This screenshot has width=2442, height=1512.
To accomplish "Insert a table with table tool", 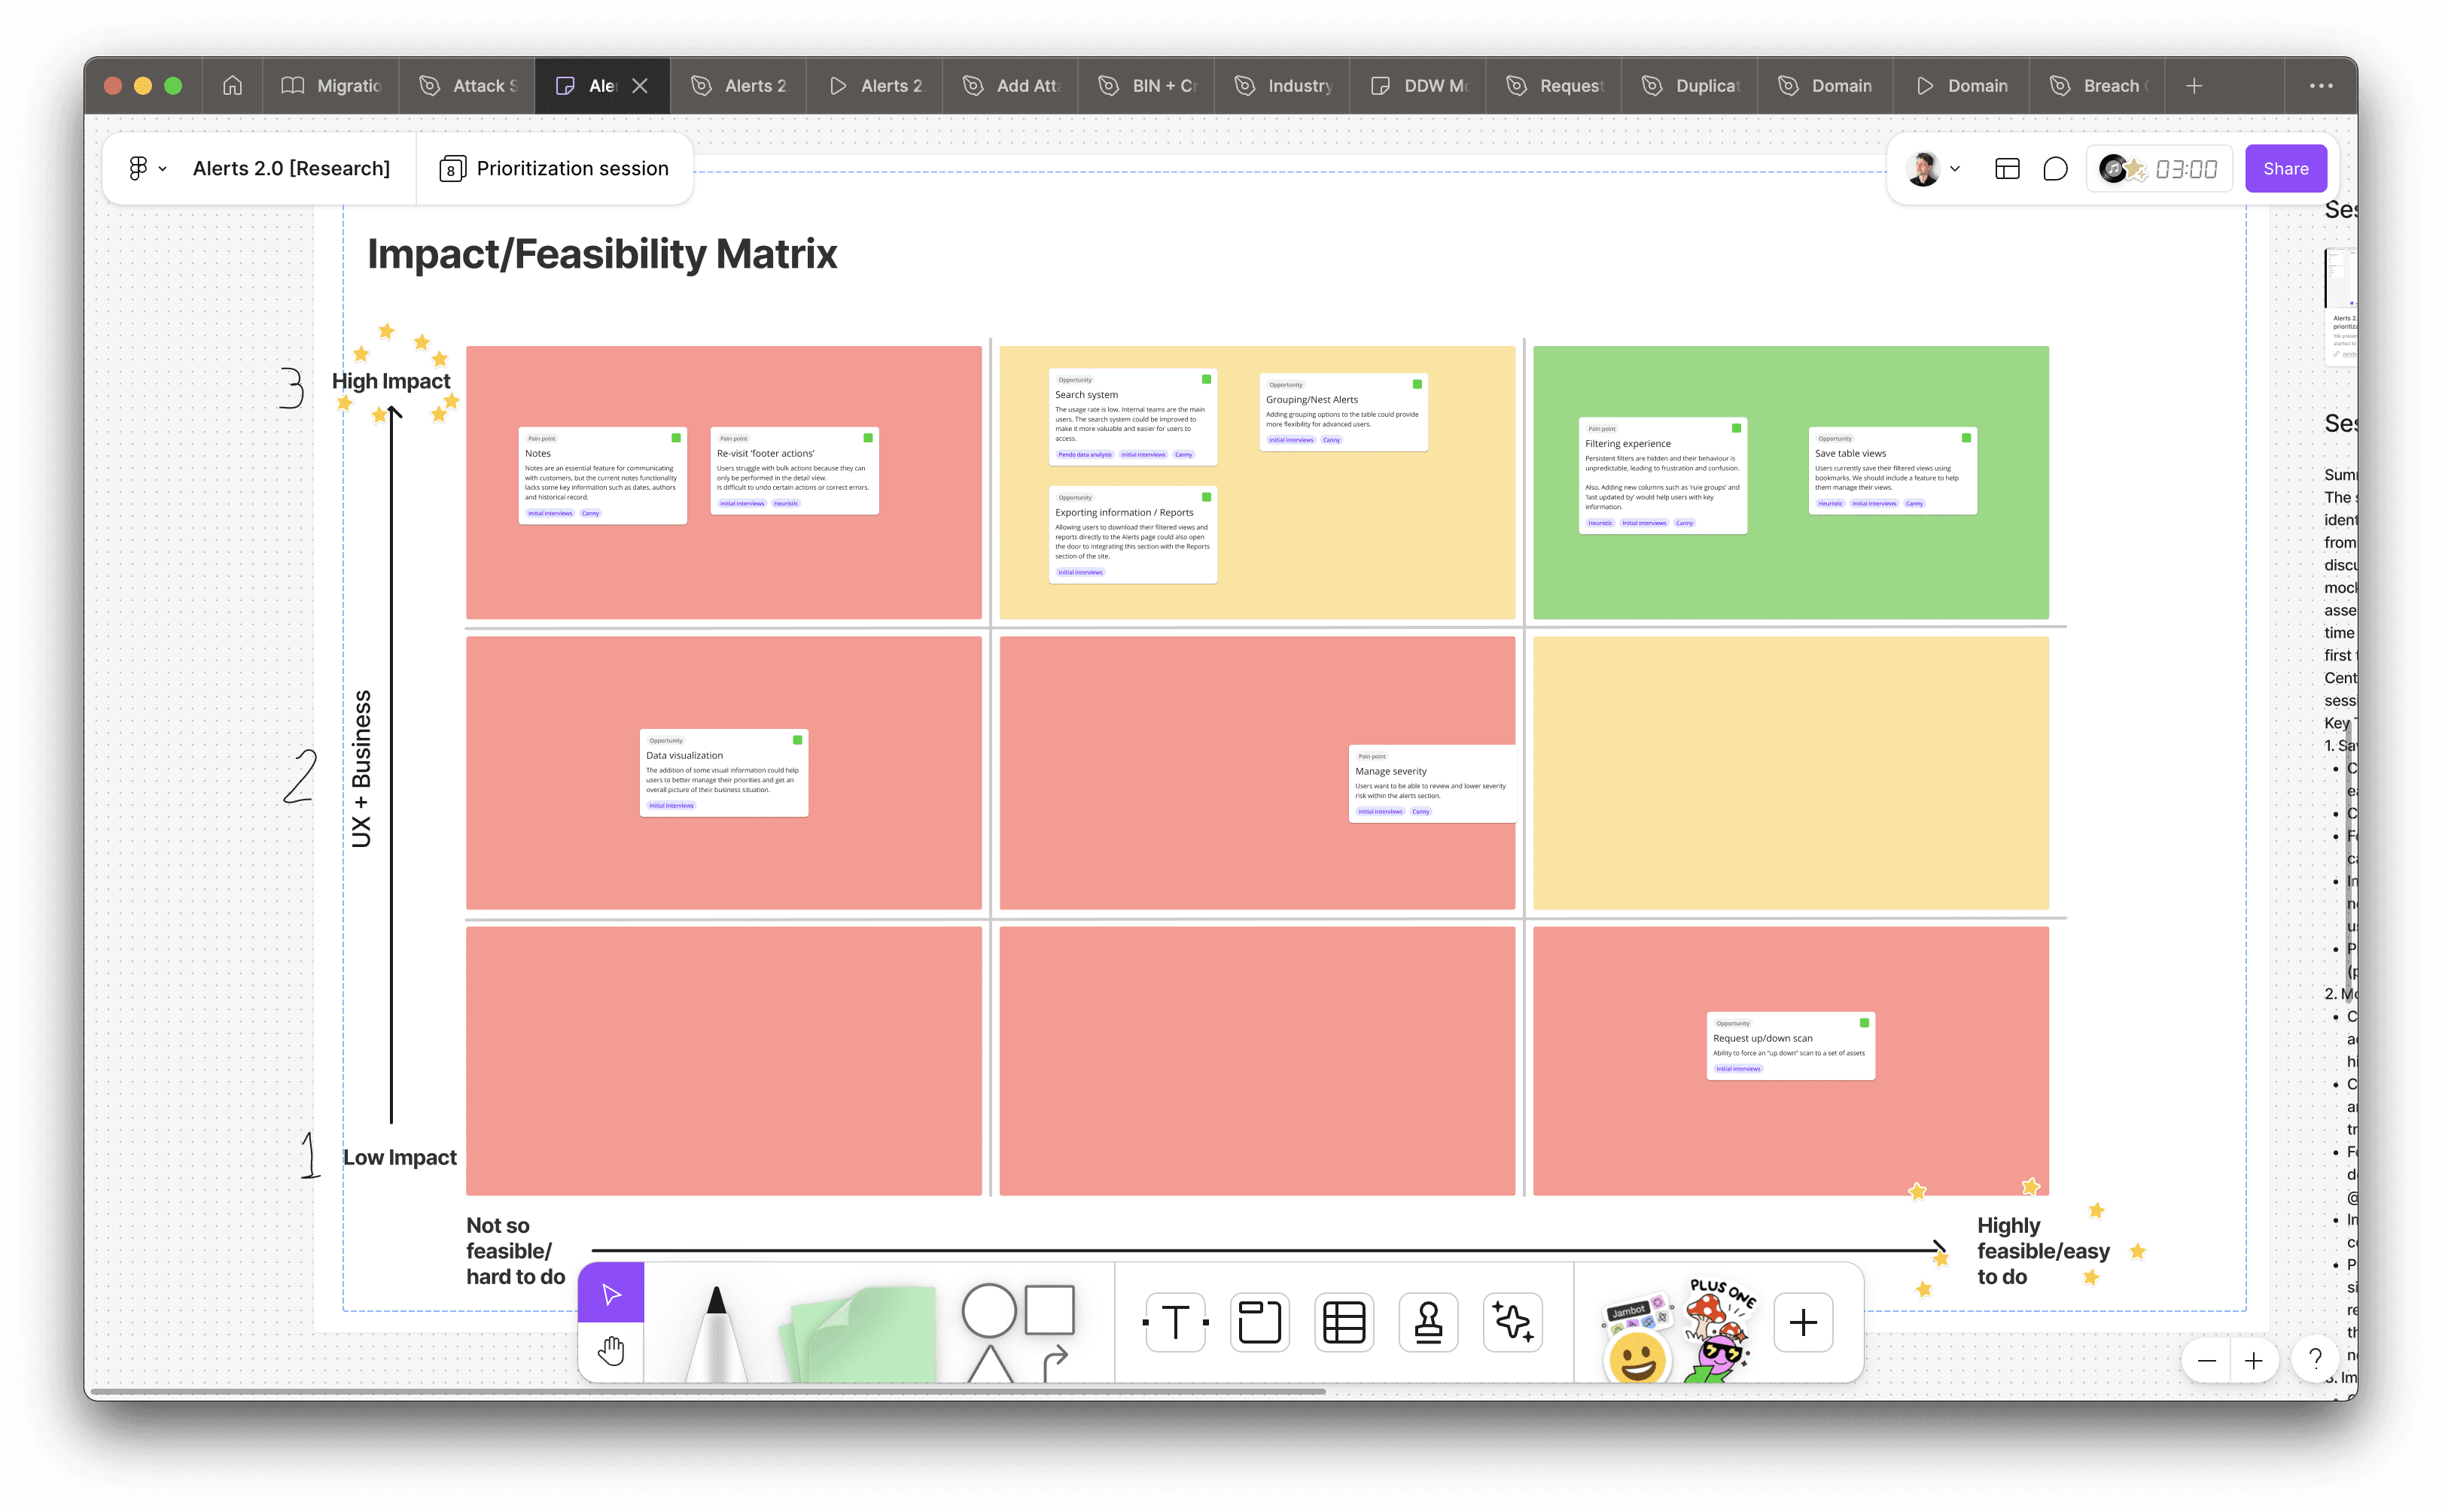I will [x=1344, y=1322].
